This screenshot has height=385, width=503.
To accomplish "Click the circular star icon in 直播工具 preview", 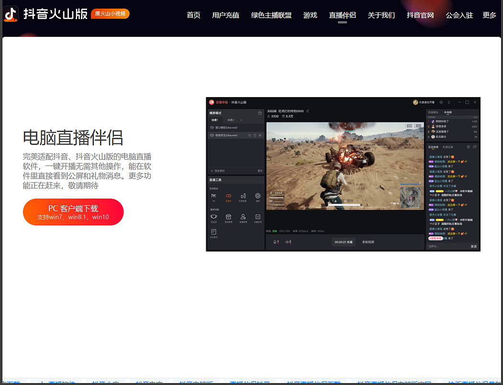I will point(257,196).
